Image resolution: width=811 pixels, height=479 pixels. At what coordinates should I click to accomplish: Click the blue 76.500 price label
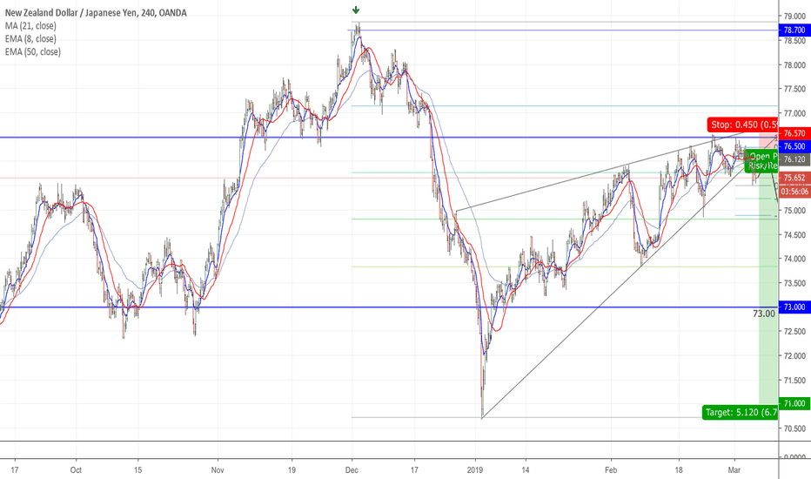(794, 146)
